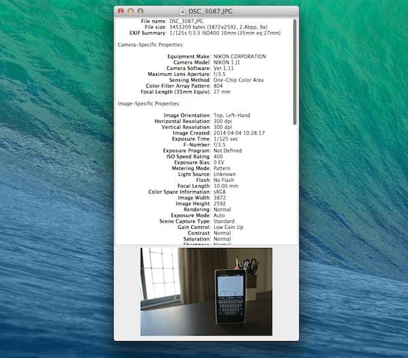Image resolution: width=408 pixels, height=358 pixels.
Task: Click the Maximum Lens Aperture label
Action: pos(180,74)
